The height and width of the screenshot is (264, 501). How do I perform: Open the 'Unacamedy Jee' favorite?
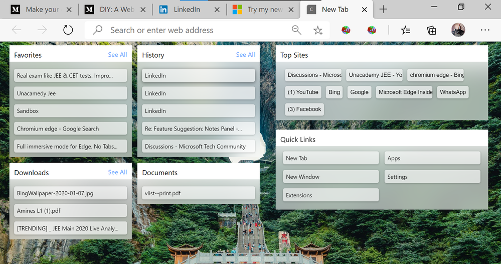pyautogui.click(x=71, y=93)
